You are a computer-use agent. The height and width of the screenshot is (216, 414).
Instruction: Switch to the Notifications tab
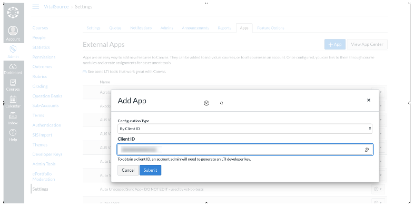click(141, 28)
